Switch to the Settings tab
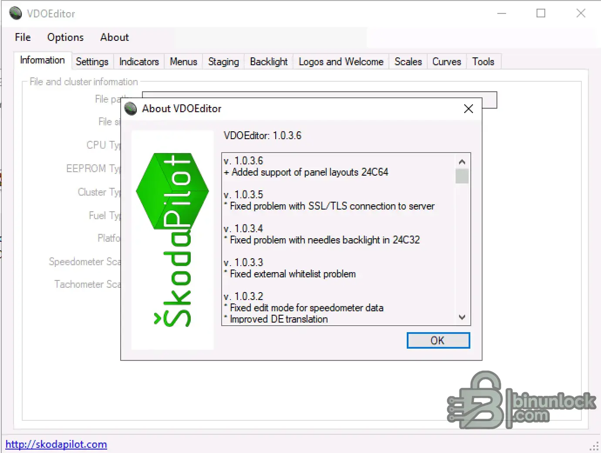The image size is (601, 453). [92, 62]
